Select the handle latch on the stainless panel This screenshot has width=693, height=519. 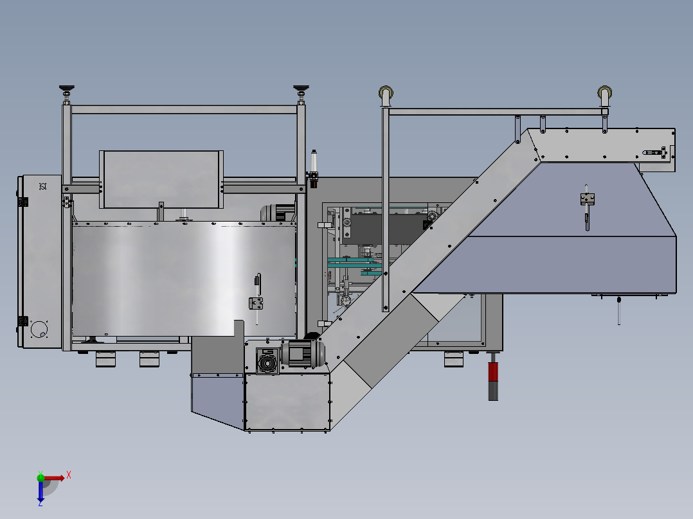click(x=256, y=299)
